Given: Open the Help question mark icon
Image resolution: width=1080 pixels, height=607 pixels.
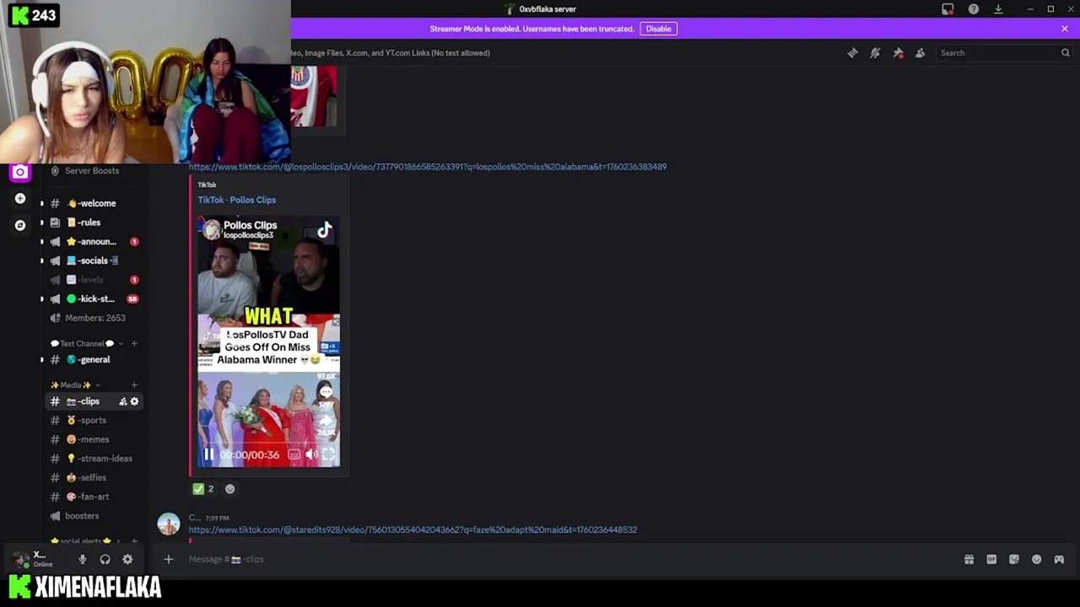Looking at the screenshot, I should [974, 9].
